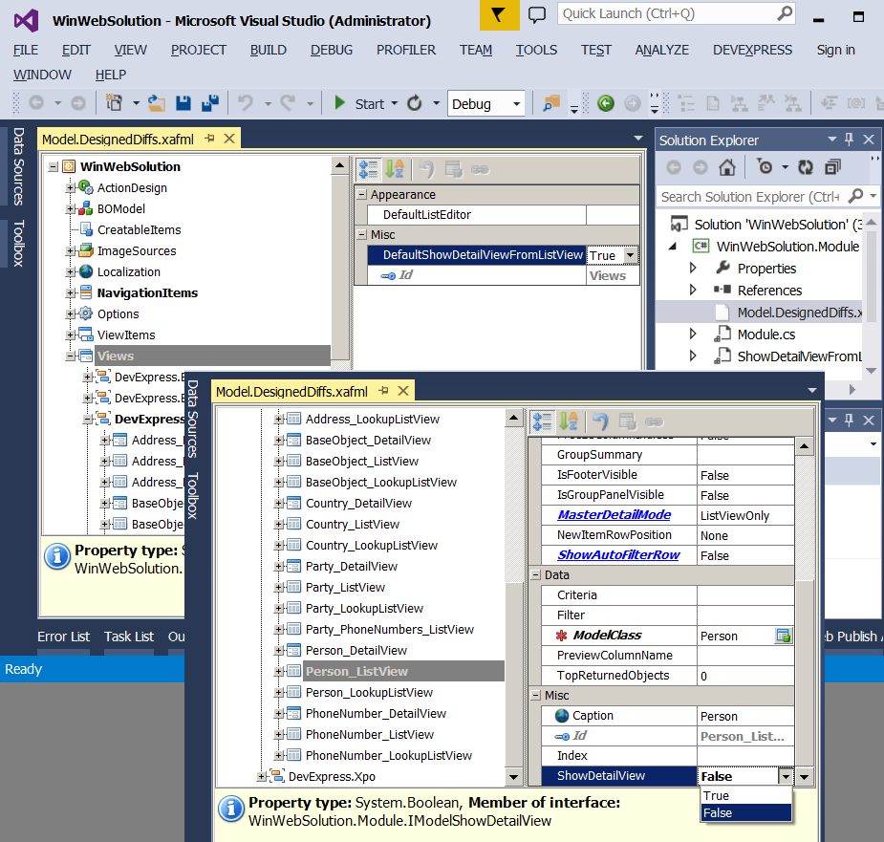The width and height of the screenshot is (884, 842).
Task: Click Alphabetical sort icon in upper property grid
Action: [x=395, y=169]
